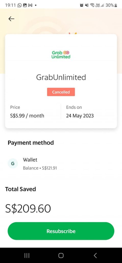This screenshot has height=263, width=122.
Task: Tap the Wi-Fi status icon
Action: [92, 5]
